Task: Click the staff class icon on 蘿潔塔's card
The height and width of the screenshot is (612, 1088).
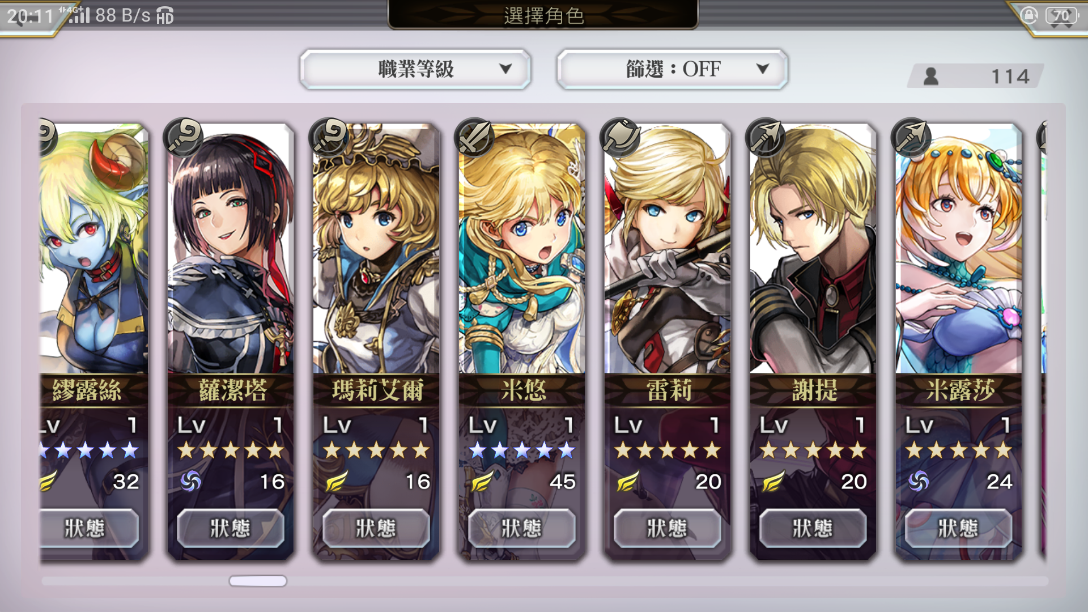Action: [183, 137]
